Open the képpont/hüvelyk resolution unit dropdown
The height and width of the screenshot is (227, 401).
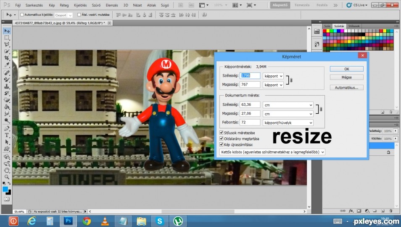(x=288, y=123)
